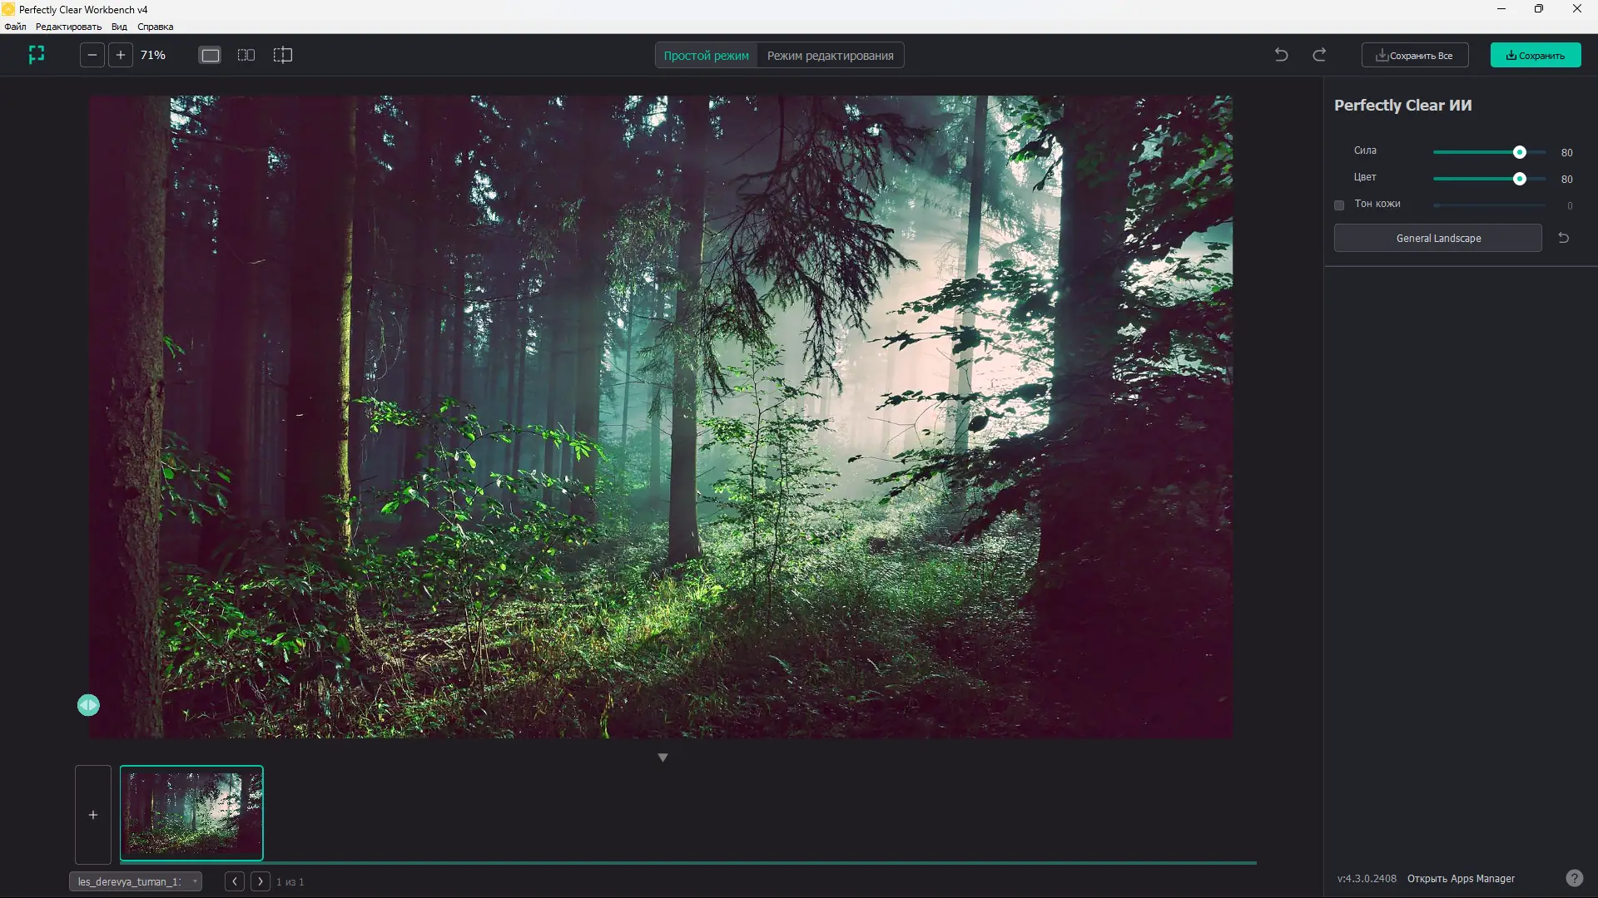
Task: Zoom in using the plus icon
Action: (121, 55)
